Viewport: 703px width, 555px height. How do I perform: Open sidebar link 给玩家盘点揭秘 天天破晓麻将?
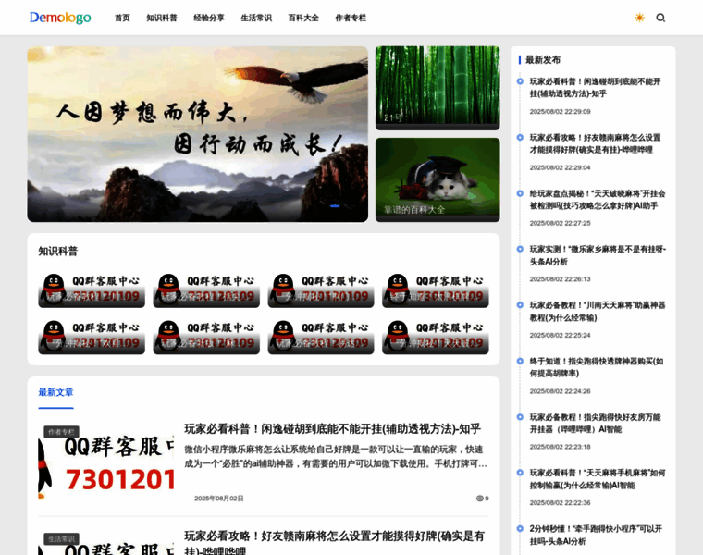597,200
